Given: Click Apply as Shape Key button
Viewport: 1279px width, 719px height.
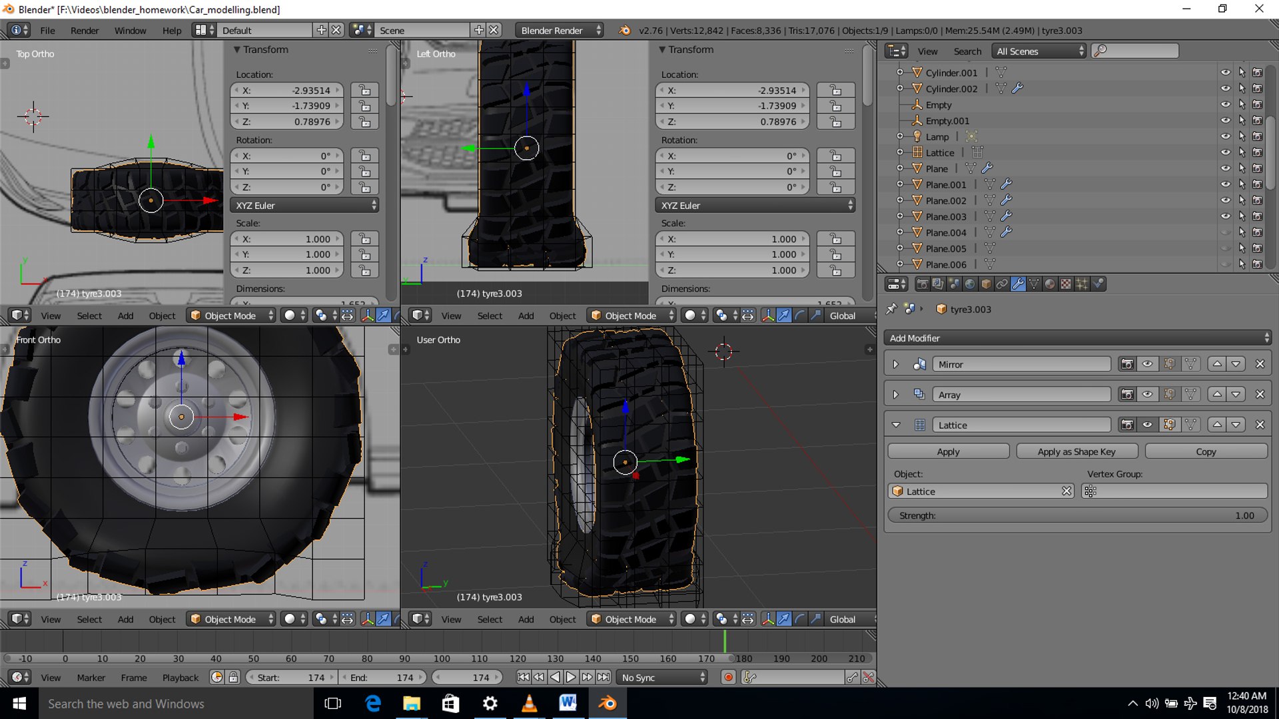Looking at the screenshot, I should click(1076, 451).
